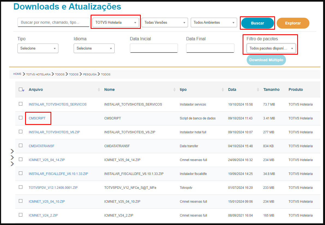Open the Todas Versões dropdown
Image resolution: width=325 pixels, height=225 pixels.
(165, 22)
